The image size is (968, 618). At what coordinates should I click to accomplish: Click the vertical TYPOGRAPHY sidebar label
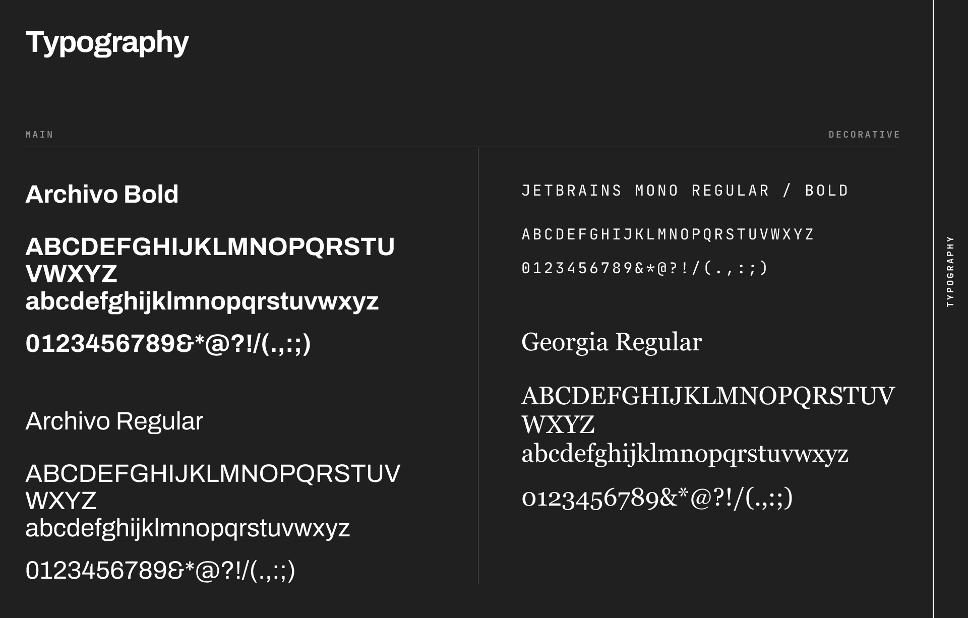[x=950, y=271]
